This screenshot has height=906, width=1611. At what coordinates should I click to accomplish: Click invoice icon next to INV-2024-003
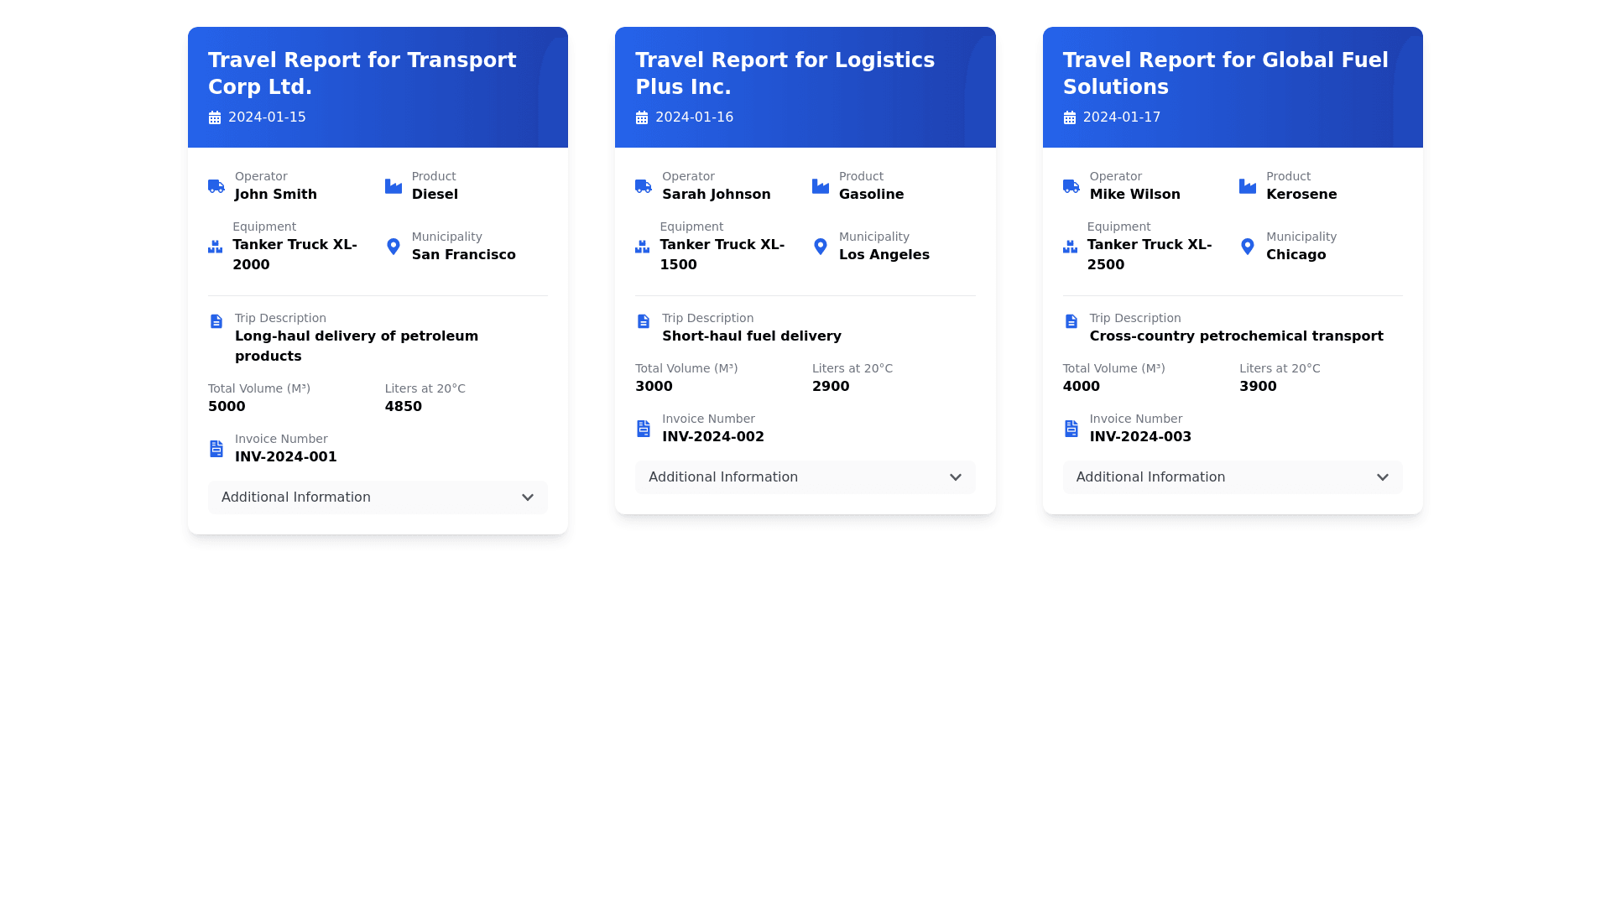(1071, 429)
